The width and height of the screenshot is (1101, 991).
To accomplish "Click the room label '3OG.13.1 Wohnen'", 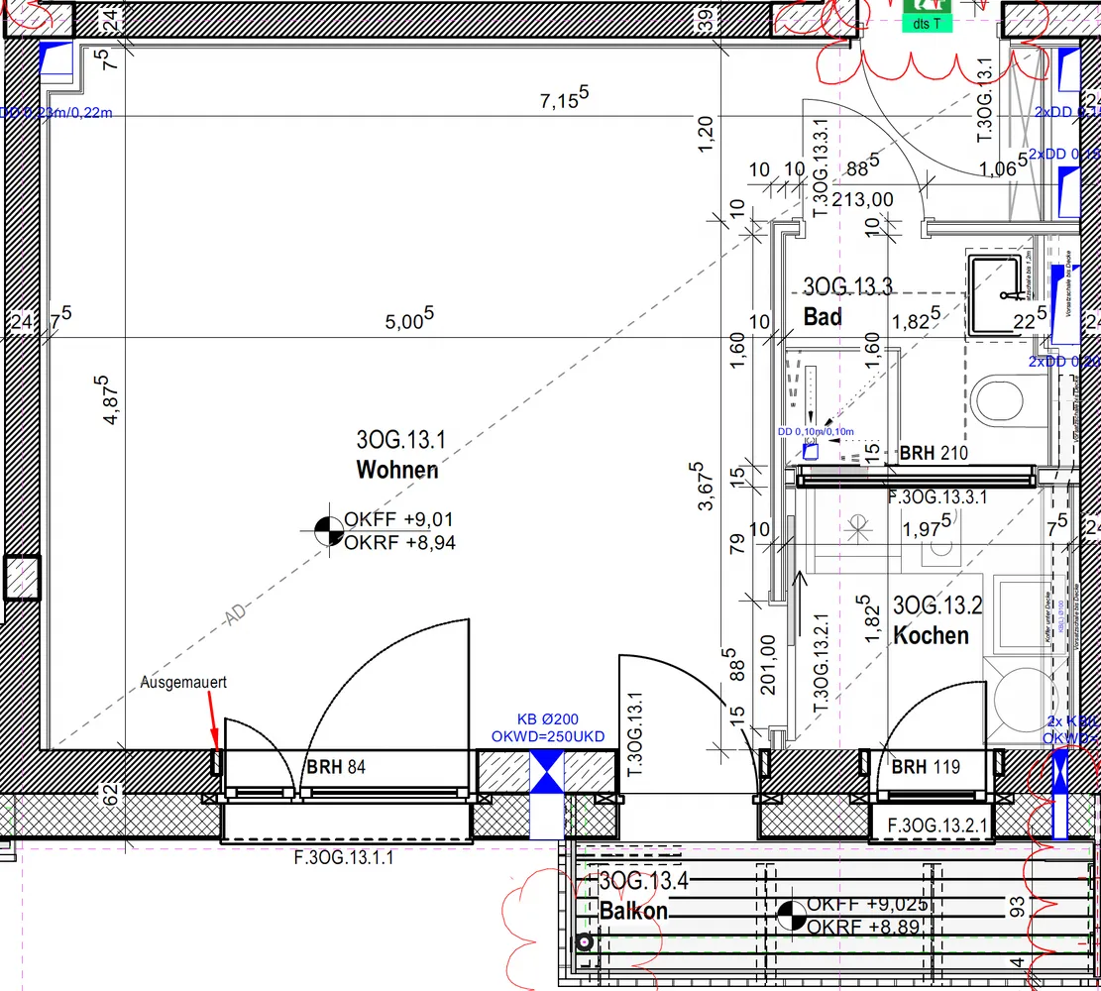I will point(399,455).
